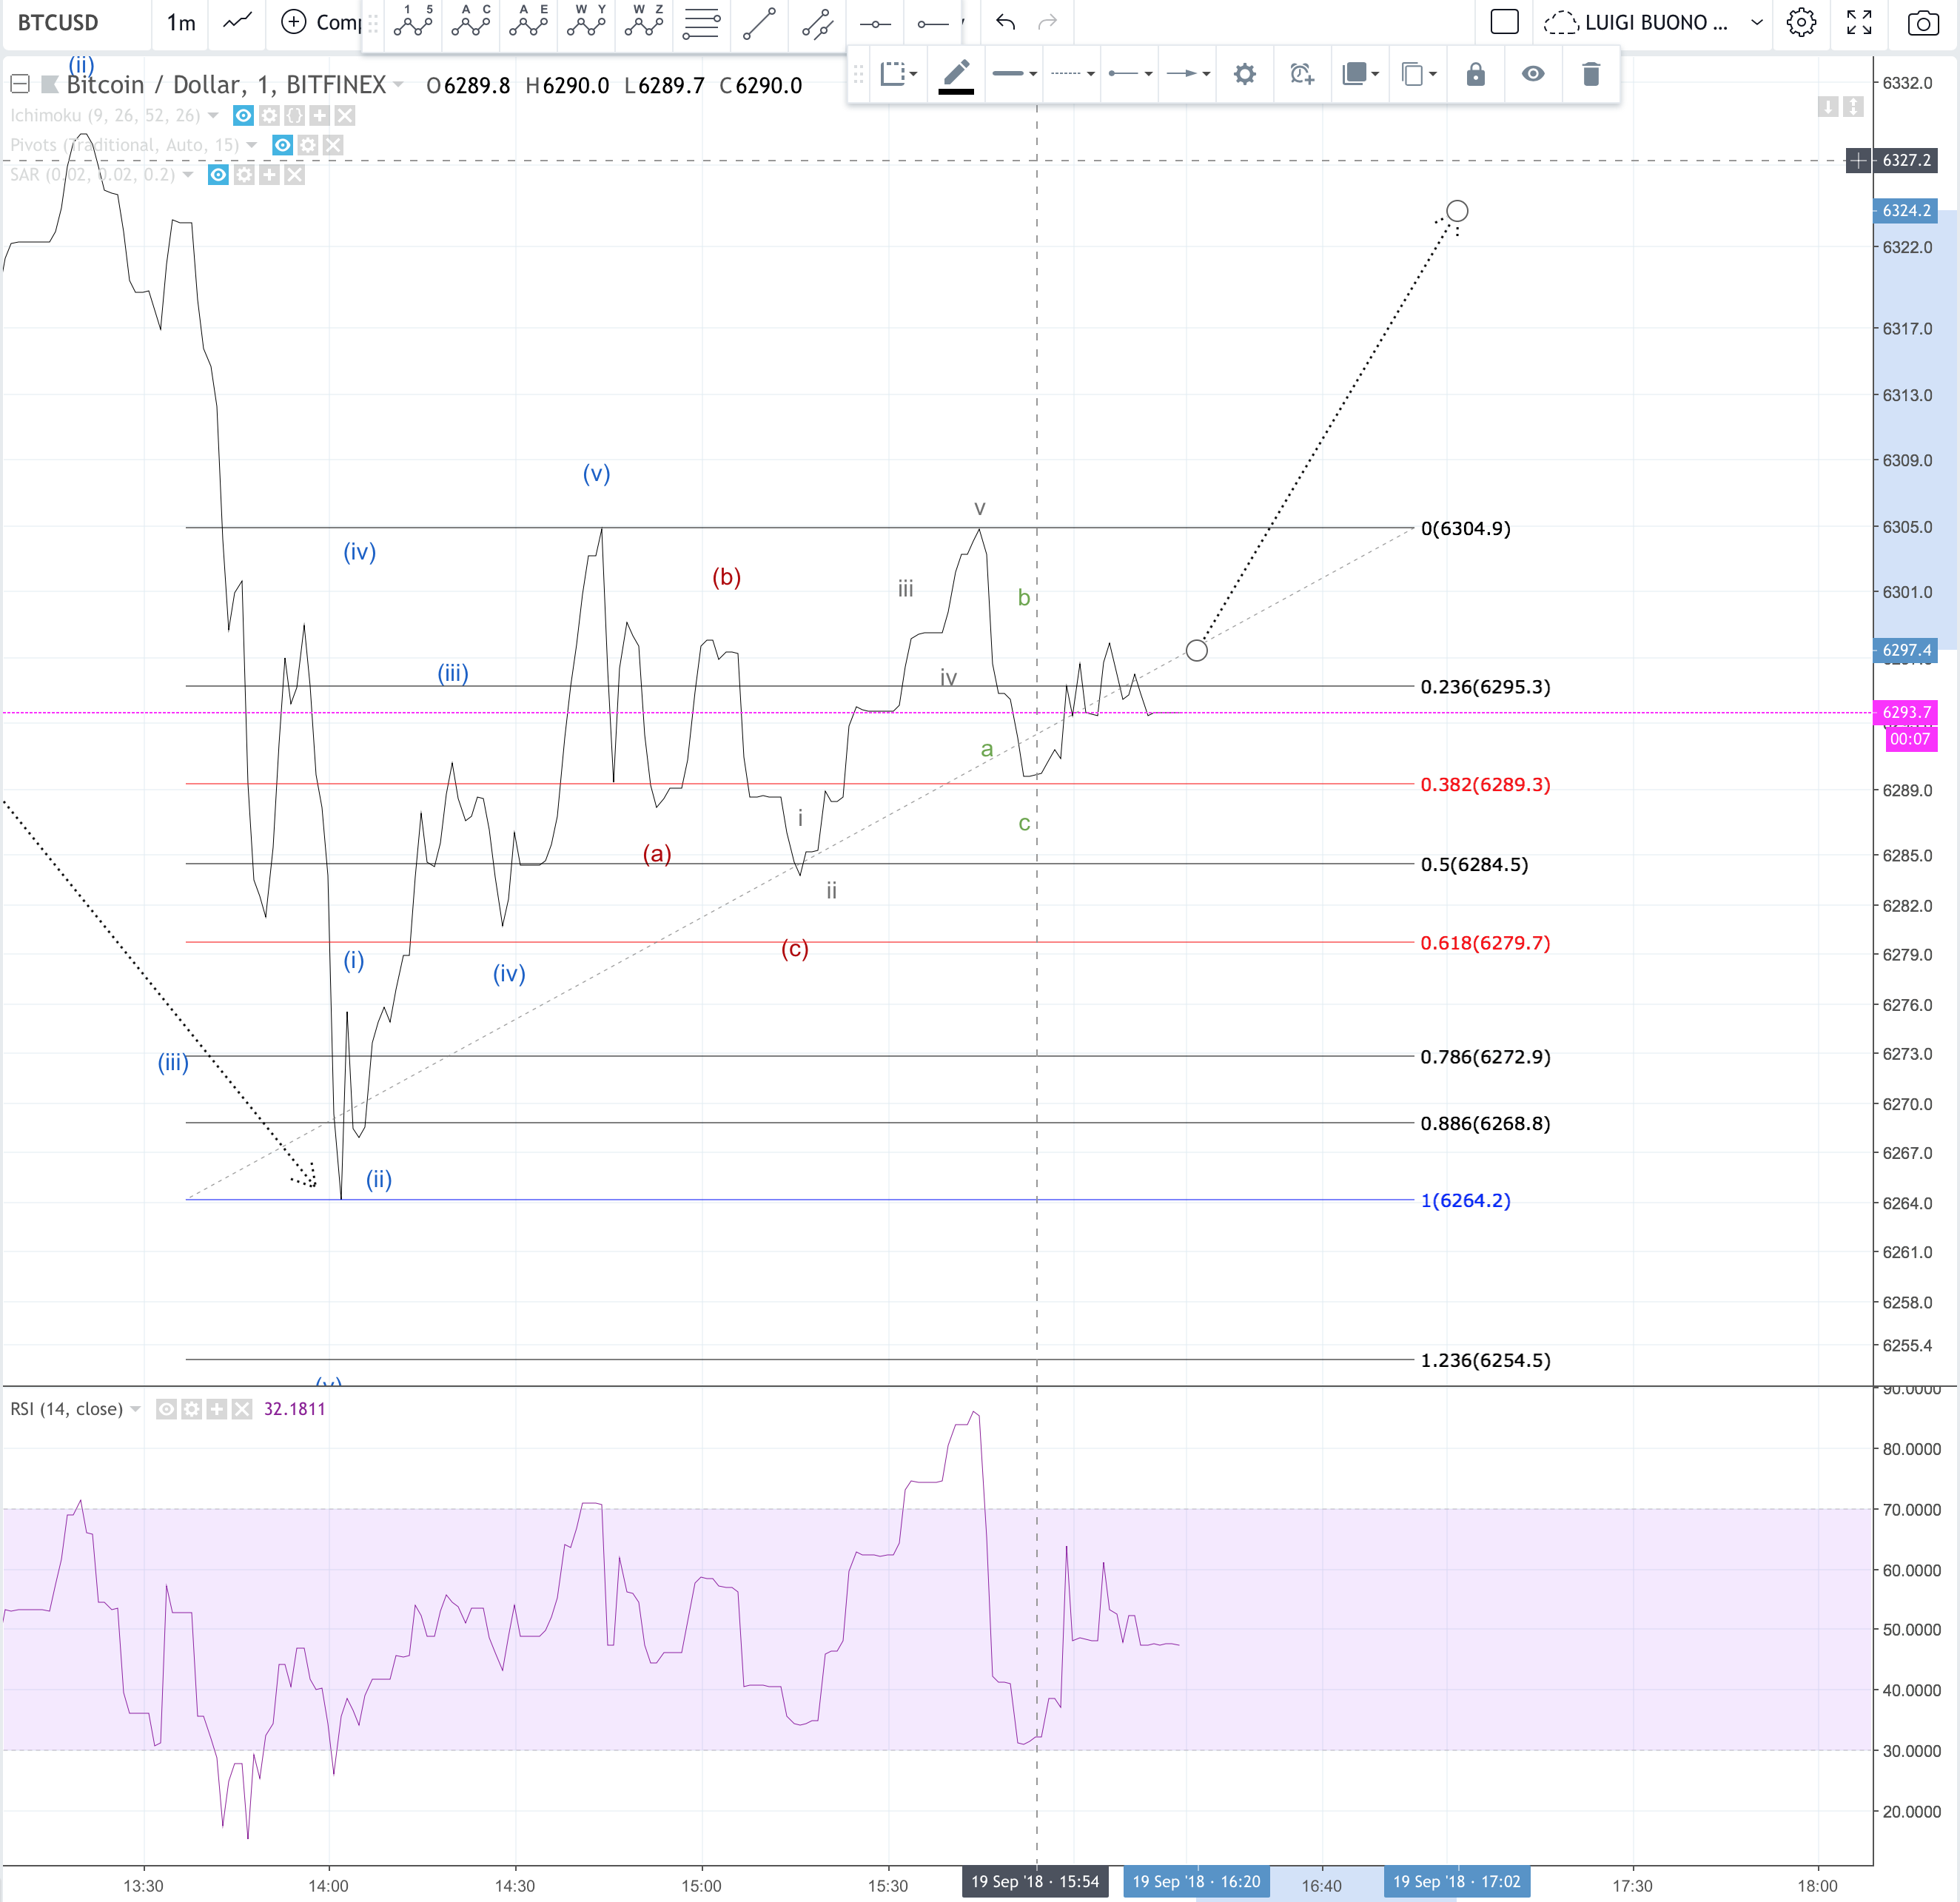Image resolution: width=1960 pixels, height=1902 pixels.
Task: Delete the selected drawing with trash icon
Action: (x=1590, y=74)
